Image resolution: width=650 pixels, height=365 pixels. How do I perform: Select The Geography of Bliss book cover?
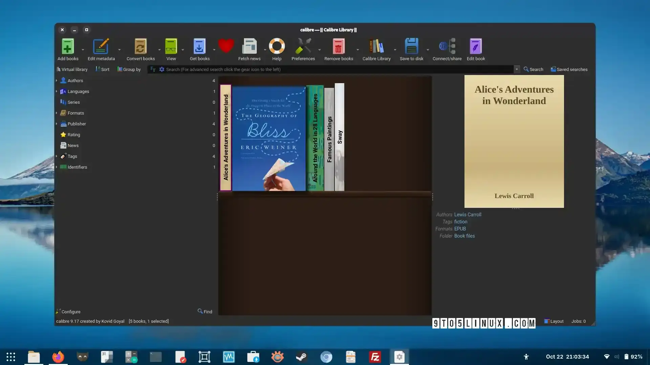[269, 139]
